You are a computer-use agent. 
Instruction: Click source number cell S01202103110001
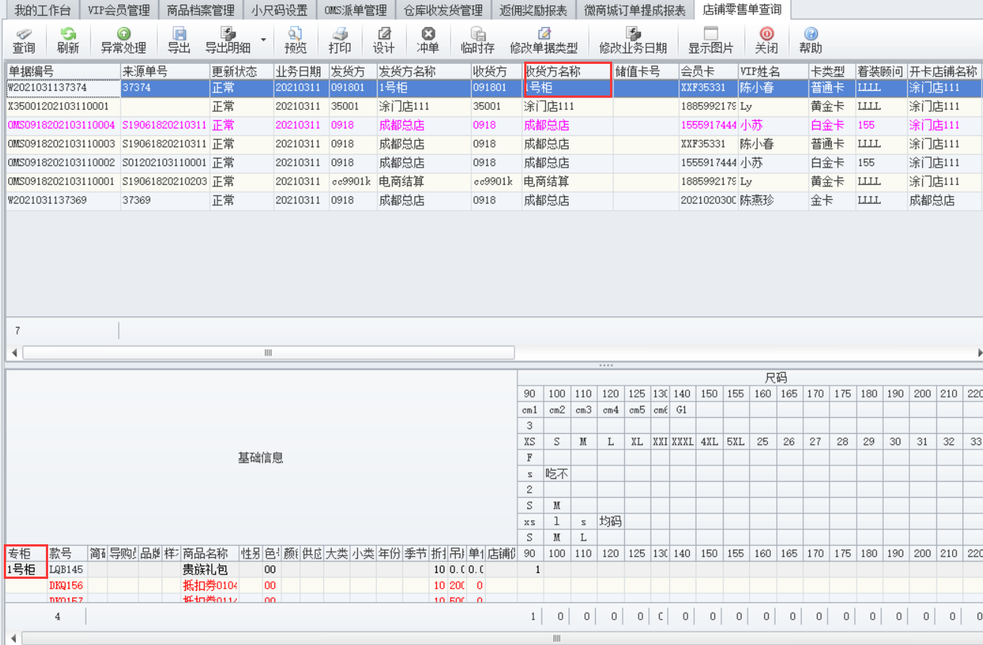pos(165,163)
